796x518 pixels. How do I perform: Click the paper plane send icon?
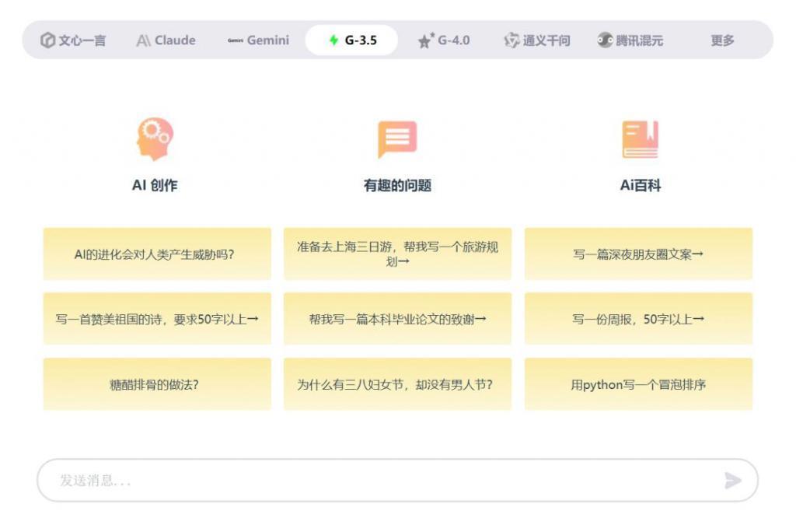coord(731,481)
